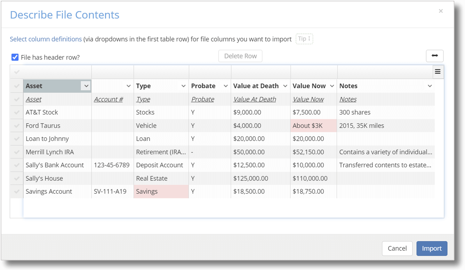Click the Import button
The width and height of the screenshot is (465, 270).
[431, 248]
